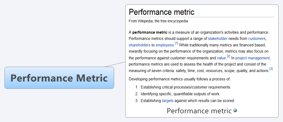Jump to citation [1] reference
This screenshot has width=283, height=122.
pos(176,43)
